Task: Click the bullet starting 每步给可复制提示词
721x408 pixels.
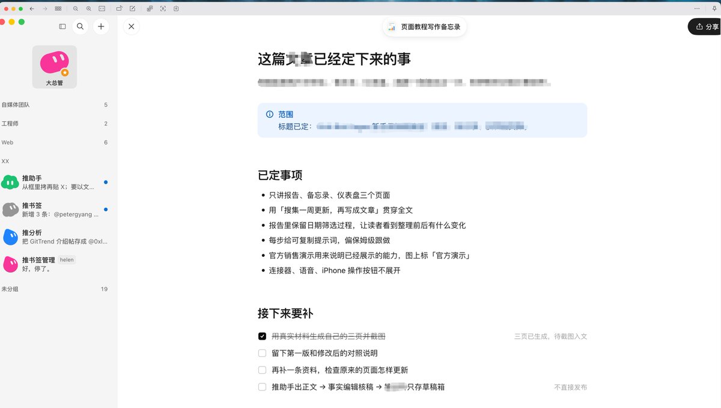Action: click(329, 240)
